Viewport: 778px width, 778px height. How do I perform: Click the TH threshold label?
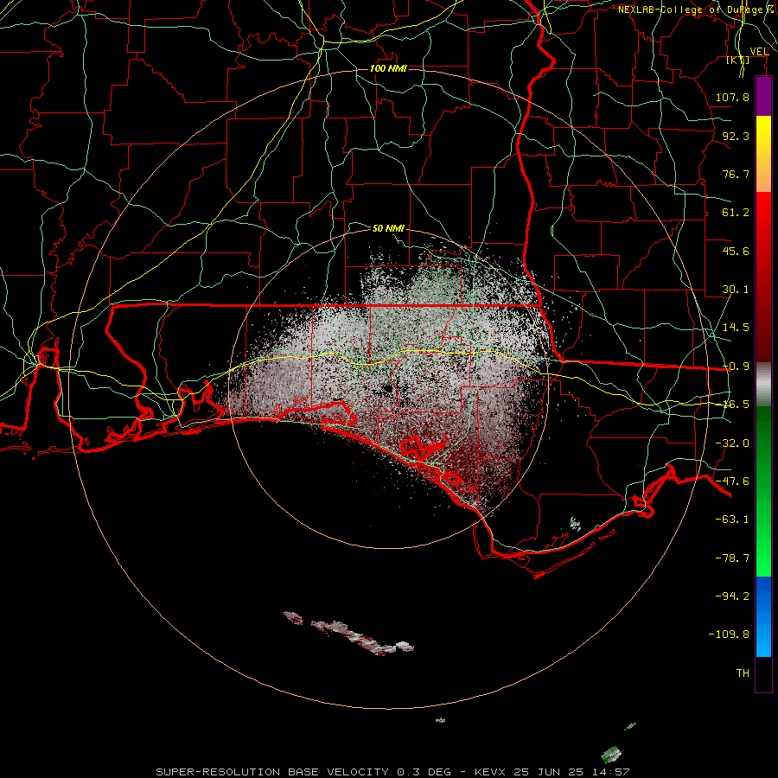(743, 673)
